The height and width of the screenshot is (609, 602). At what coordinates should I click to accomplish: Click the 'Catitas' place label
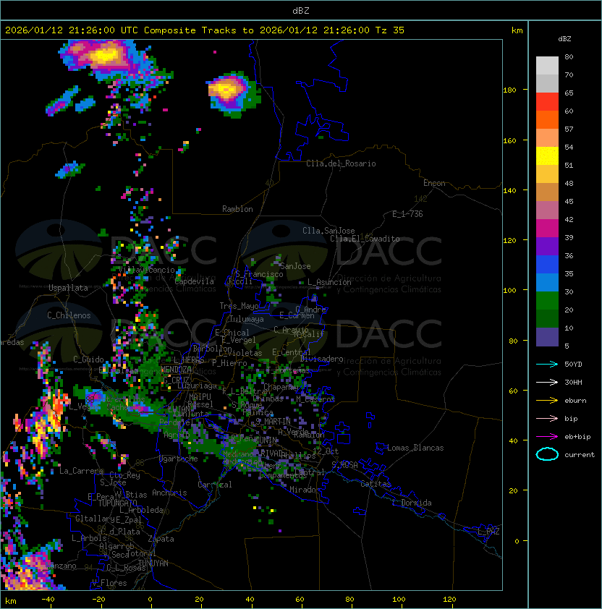376,484
